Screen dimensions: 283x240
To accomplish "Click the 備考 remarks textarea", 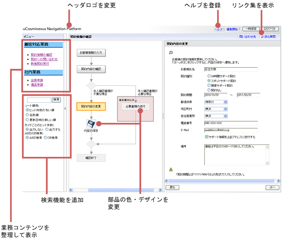I will click(237, 155).
